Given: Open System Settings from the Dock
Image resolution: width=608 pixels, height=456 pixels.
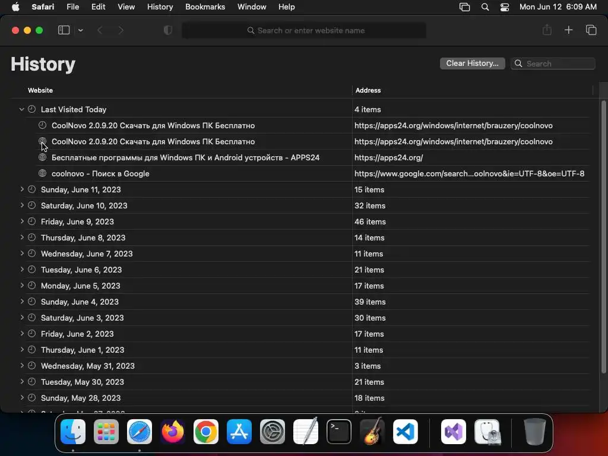Looking at the screenshot, I should [272, 432].
